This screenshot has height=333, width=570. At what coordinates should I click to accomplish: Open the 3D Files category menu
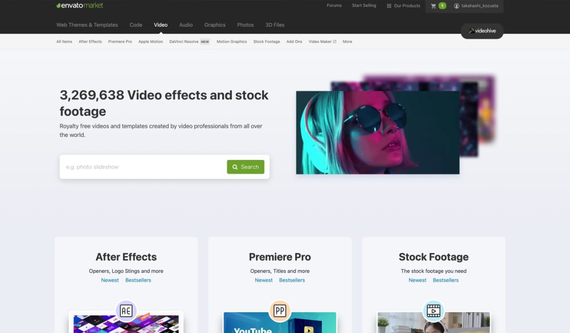point(275,25)
